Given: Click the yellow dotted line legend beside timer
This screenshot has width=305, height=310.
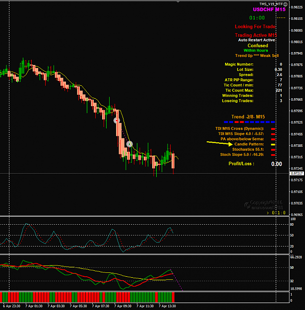Looking at the screenshot, I should tap(281, 18).
